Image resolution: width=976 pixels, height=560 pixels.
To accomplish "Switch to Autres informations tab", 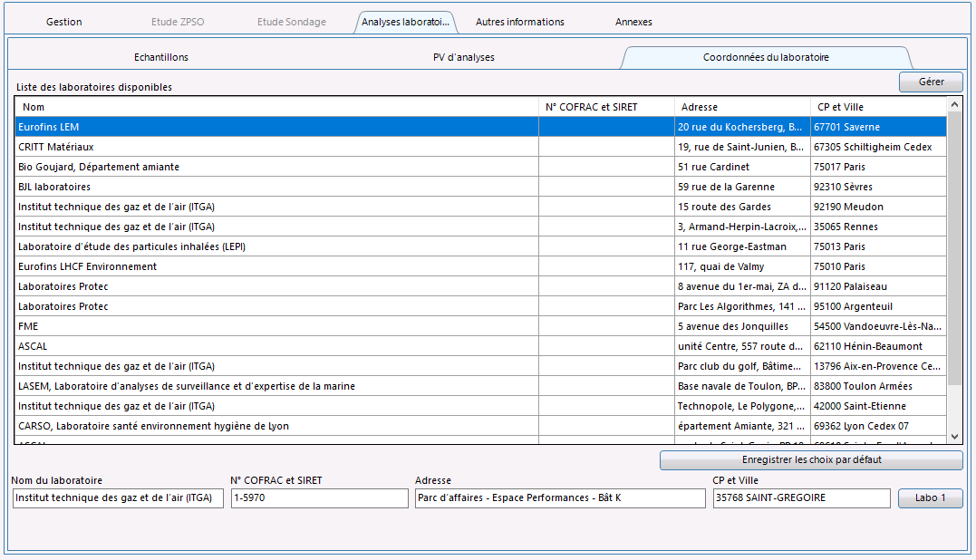I will (x=519, y=22).
